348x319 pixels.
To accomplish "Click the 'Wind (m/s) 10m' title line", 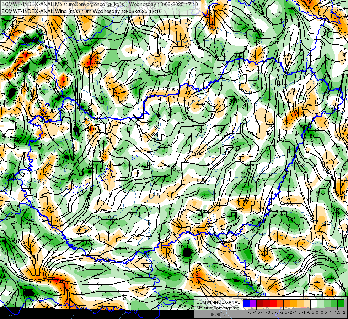I will 81,11.
